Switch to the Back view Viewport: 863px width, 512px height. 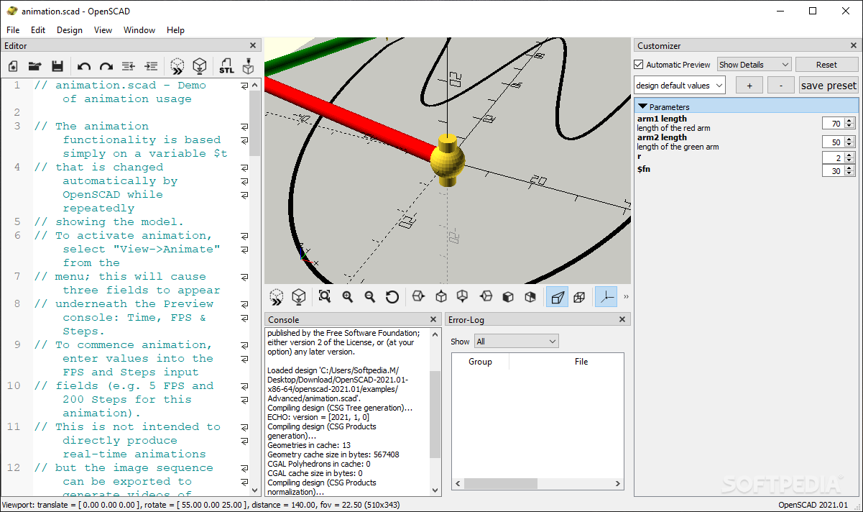530,297
